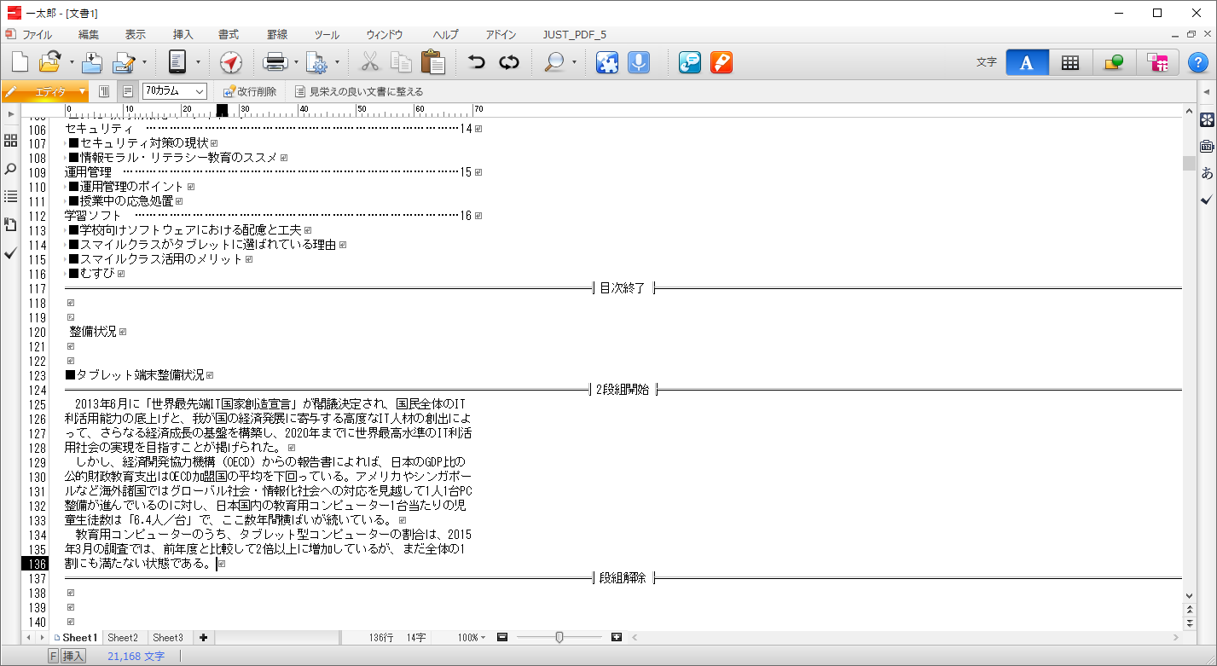Viewport: 1217px width, 666px height.
Task: Click the 改行削除 button
Action: (x=249, y=91)
